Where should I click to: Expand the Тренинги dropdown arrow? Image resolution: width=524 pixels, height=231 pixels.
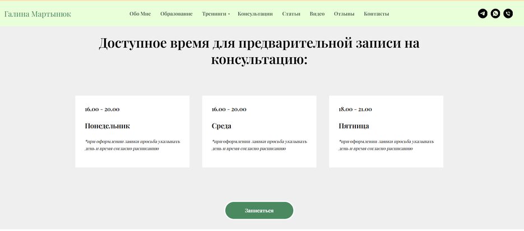point(229,14)
